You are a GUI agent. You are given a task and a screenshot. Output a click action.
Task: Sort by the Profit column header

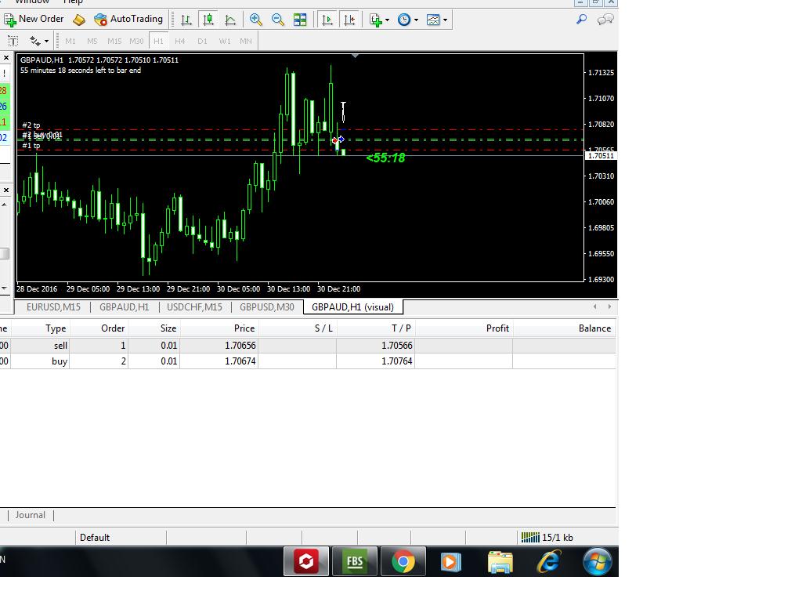[x=497, y=328]
